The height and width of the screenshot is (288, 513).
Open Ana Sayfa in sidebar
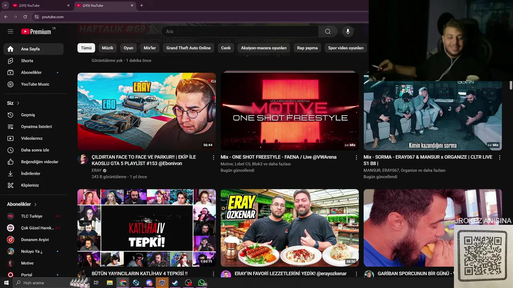(x=34, y=49)
